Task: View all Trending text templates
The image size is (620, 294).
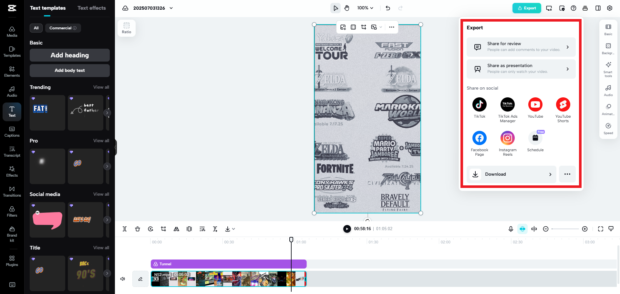Action: [x=101, y=87]
